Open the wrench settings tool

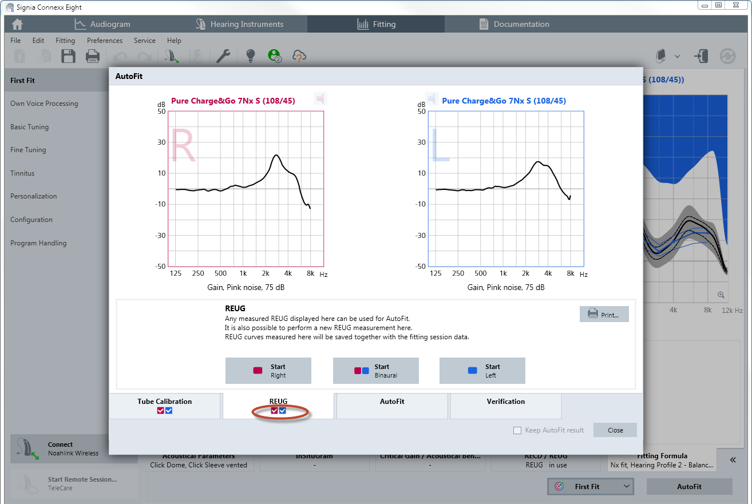tap(223, 56)
